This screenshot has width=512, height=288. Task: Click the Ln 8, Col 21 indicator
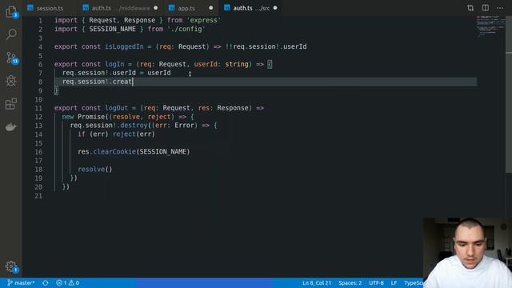point(317,282)
